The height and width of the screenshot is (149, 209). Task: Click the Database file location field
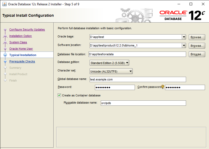(x=137, y=54)
